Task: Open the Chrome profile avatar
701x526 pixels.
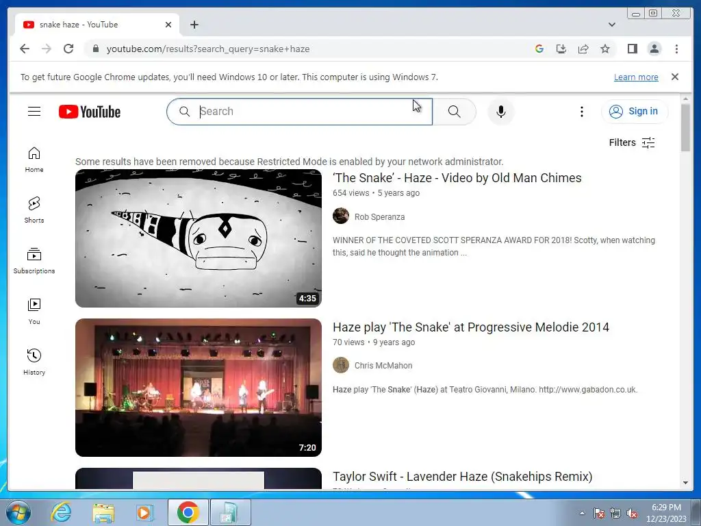Action: (654, 49)
